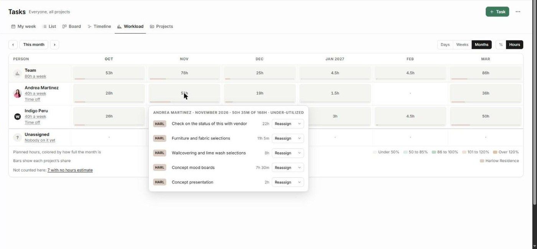Open the 7 with no hours estimate link
Image resolution: width=537 pixels, height=249 pixels.
(70, 170)
